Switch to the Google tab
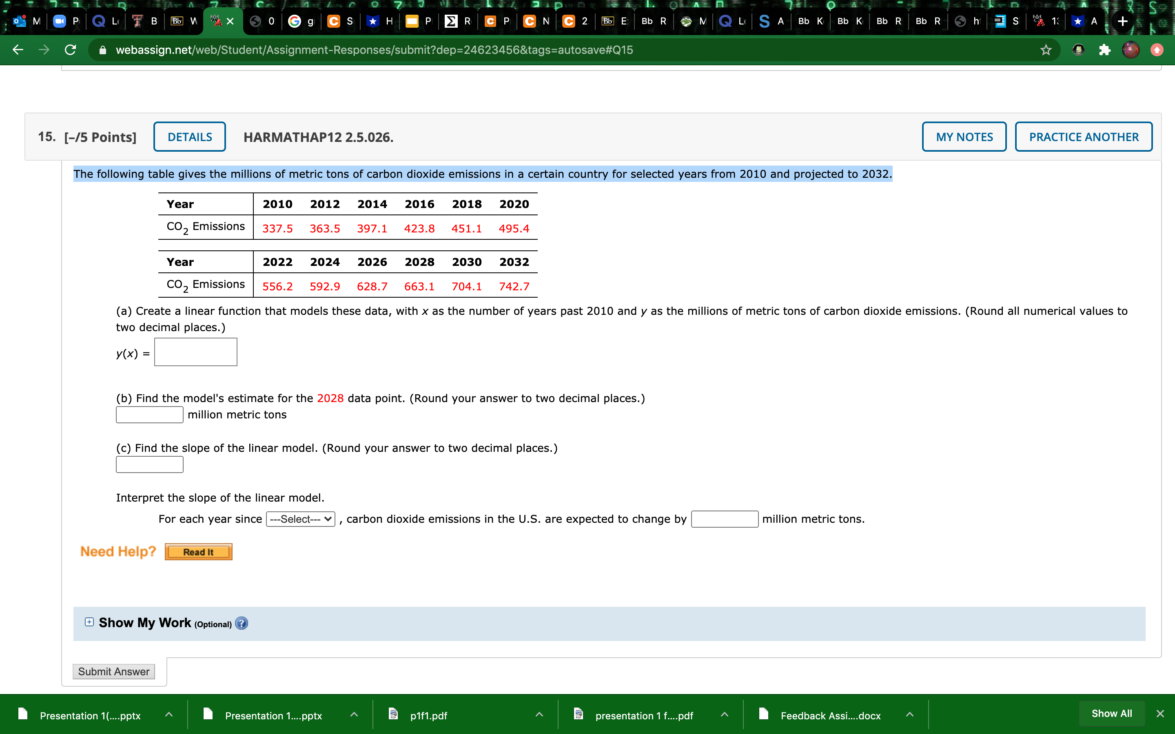Viewport: 1175px width, 734px height. tap(301, 21)
